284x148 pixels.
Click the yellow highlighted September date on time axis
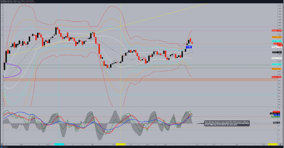(121, 144)
